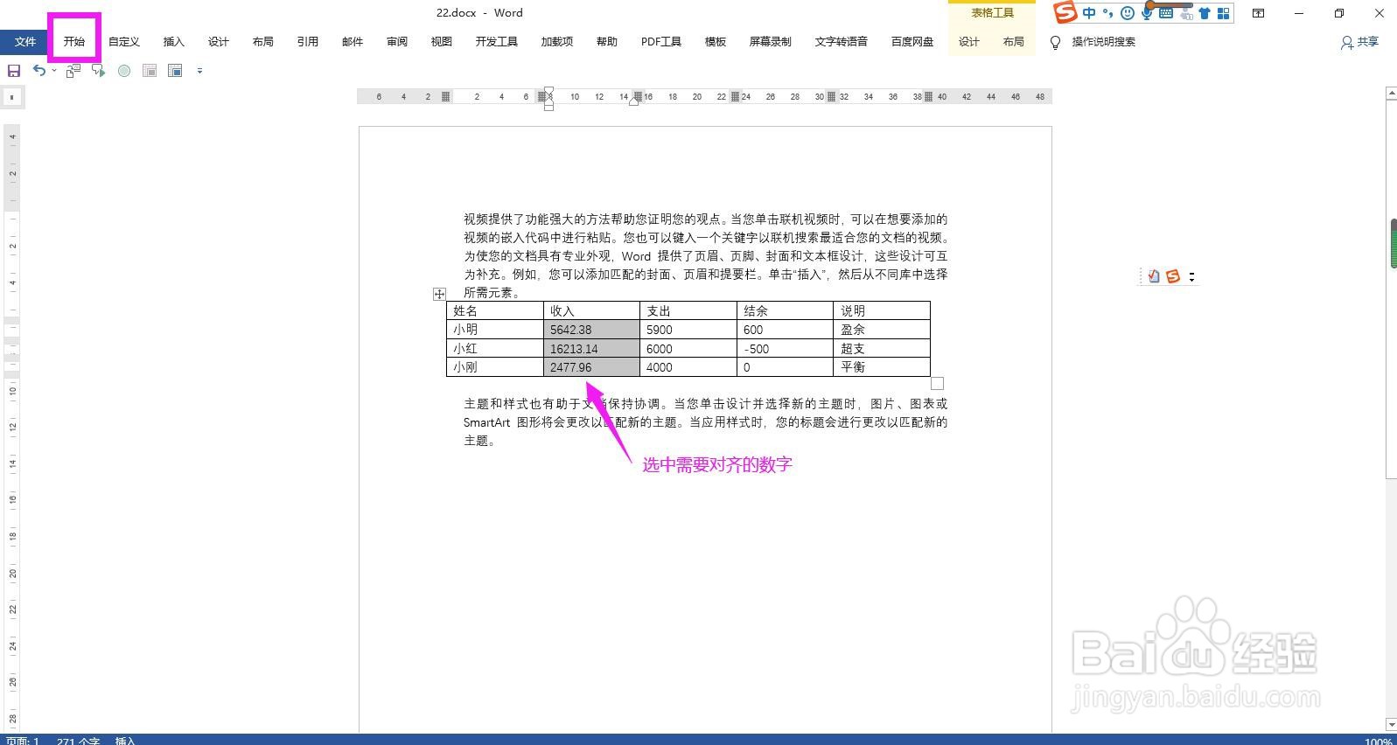Open the 文件 menu
Viewport: 1397px width, 745px height.
[x=25, y=42]
